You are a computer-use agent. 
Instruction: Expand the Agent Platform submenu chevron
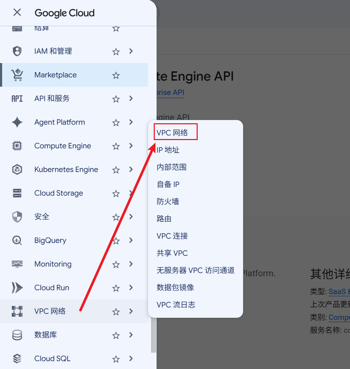click(x=131, y=122)
